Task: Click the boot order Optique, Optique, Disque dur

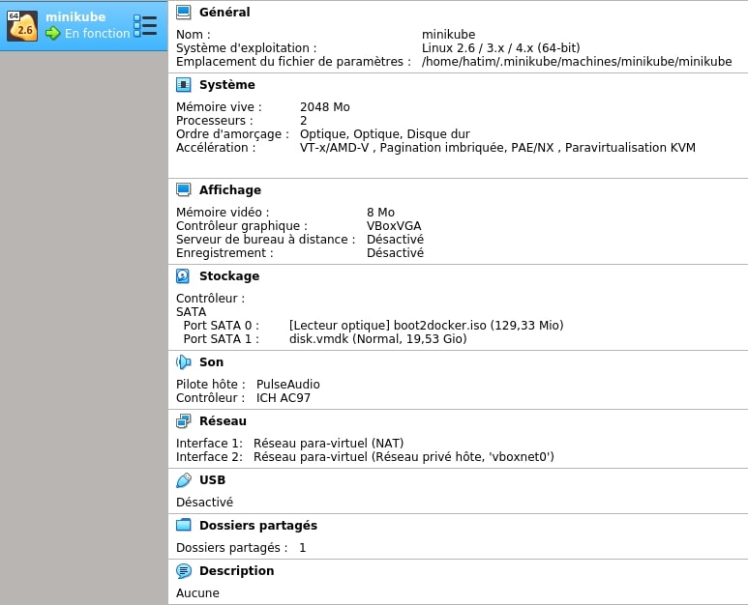Action: tap(384, 134)
